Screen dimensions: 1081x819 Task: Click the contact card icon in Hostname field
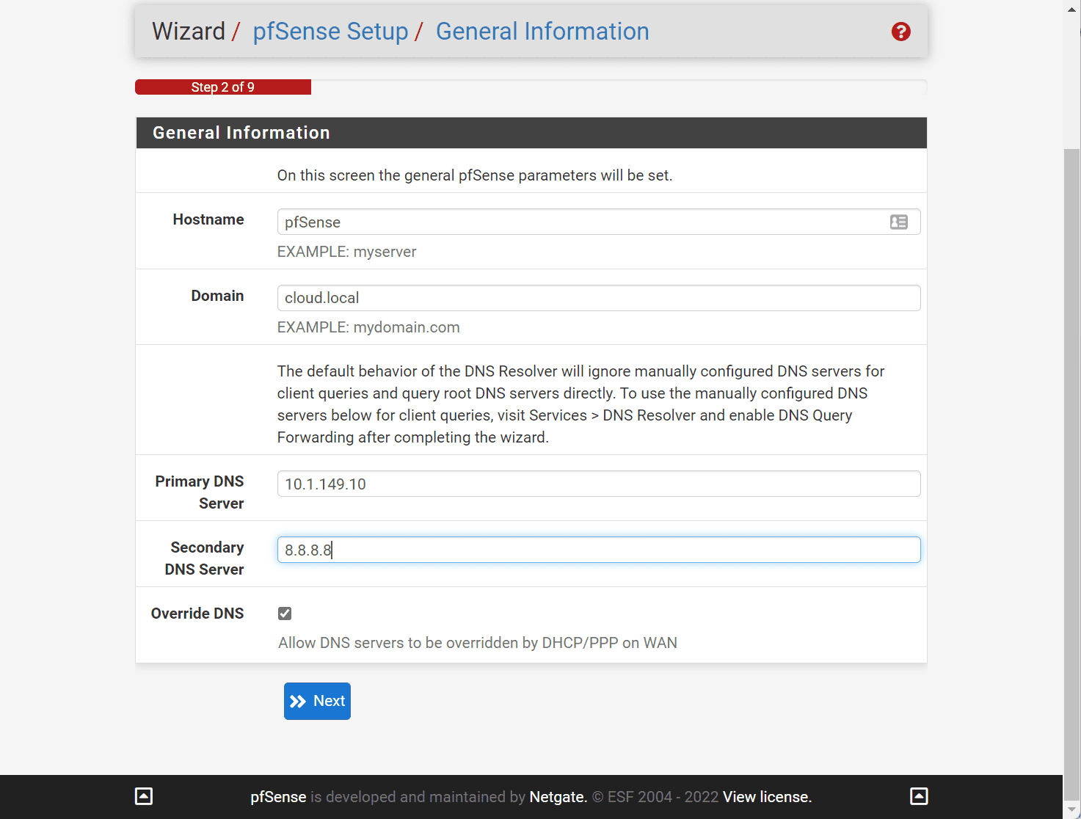tap(898, 222)
